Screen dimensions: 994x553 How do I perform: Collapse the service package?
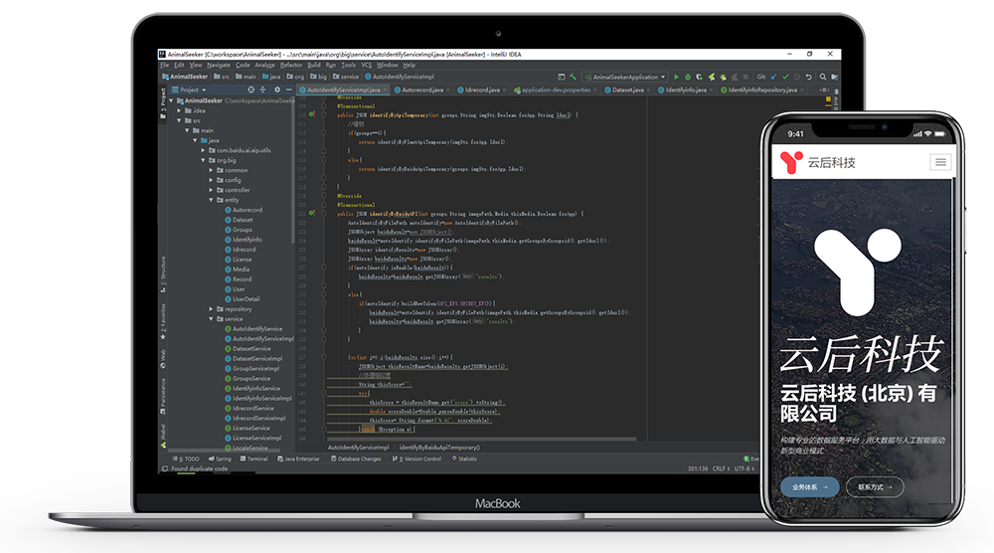coord(211,319)
